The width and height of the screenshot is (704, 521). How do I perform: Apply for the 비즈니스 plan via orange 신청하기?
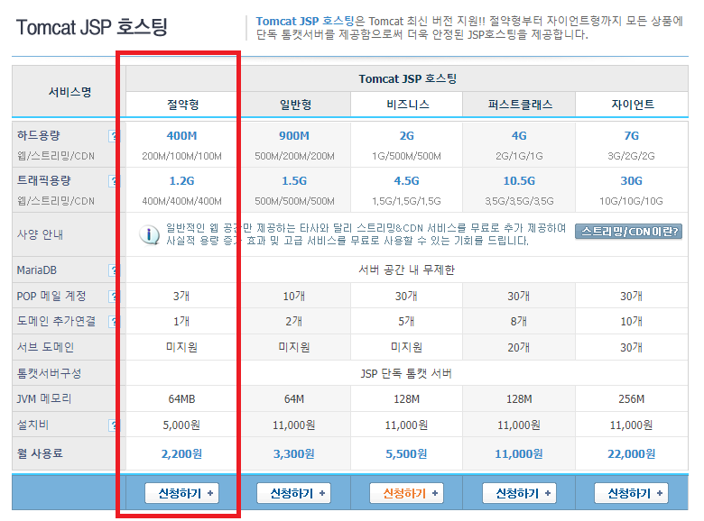tap(406, 493)
